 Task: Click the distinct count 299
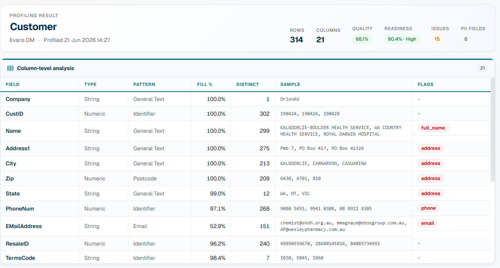(x=265, y=131)
